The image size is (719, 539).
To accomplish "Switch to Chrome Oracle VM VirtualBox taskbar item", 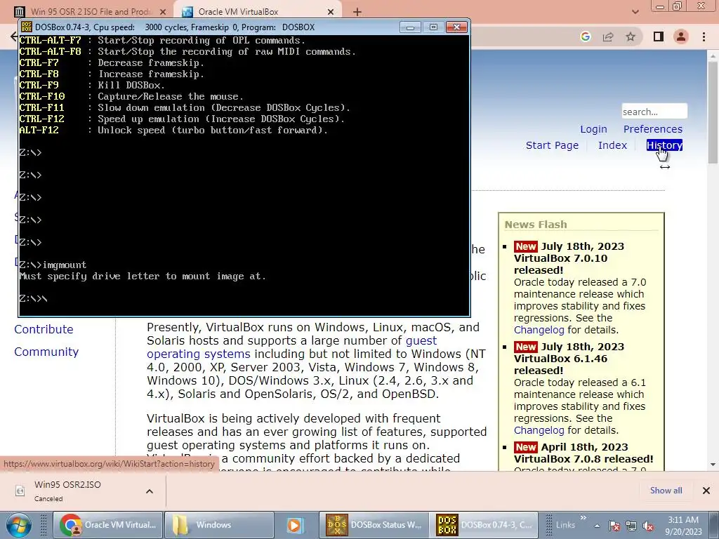I will pyautogui.click(x=108, y=525).
